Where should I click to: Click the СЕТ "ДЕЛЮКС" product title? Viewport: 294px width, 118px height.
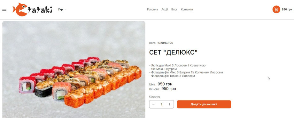(174, 52)
